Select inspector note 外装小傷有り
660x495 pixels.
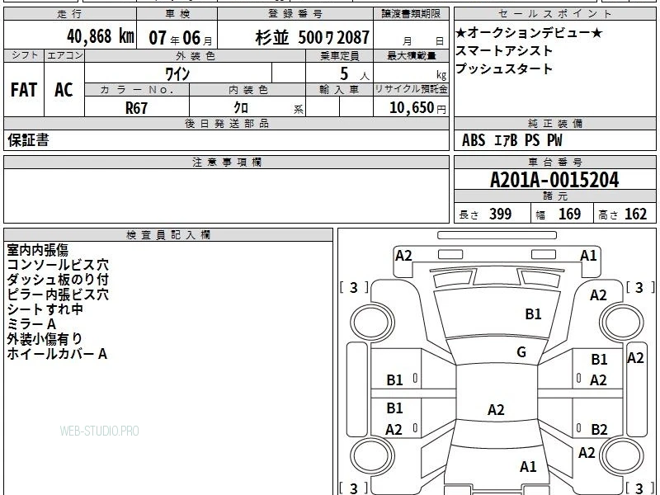click(x=45, y=339)
